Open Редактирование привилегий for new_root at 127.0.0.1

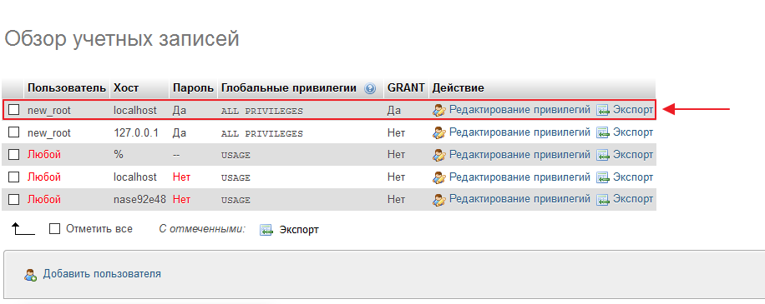click(519, 132)
